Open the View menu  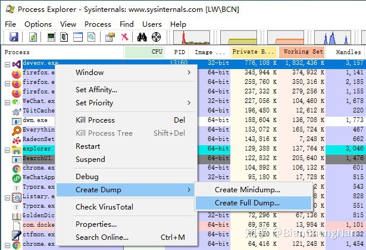(x=68, y=24)
